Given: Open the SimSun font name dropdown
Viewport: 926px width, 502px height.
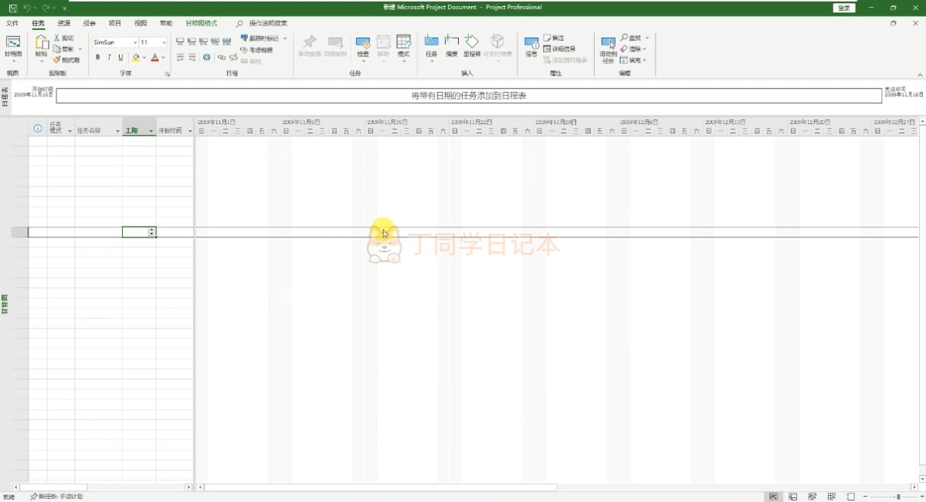Looking at the screenshot, I should [x=134, y=42].
